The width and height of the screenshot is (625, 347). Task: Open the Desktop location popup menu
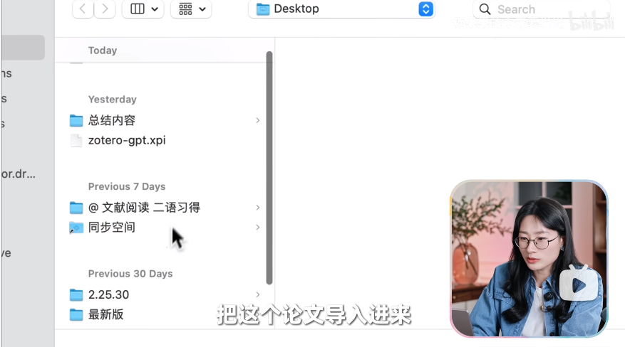[341, 9]
